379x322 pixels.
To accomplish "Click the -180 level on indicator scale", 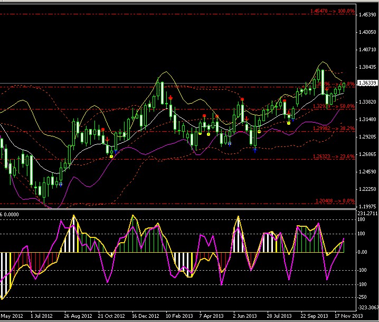I will tap(362, 284).
